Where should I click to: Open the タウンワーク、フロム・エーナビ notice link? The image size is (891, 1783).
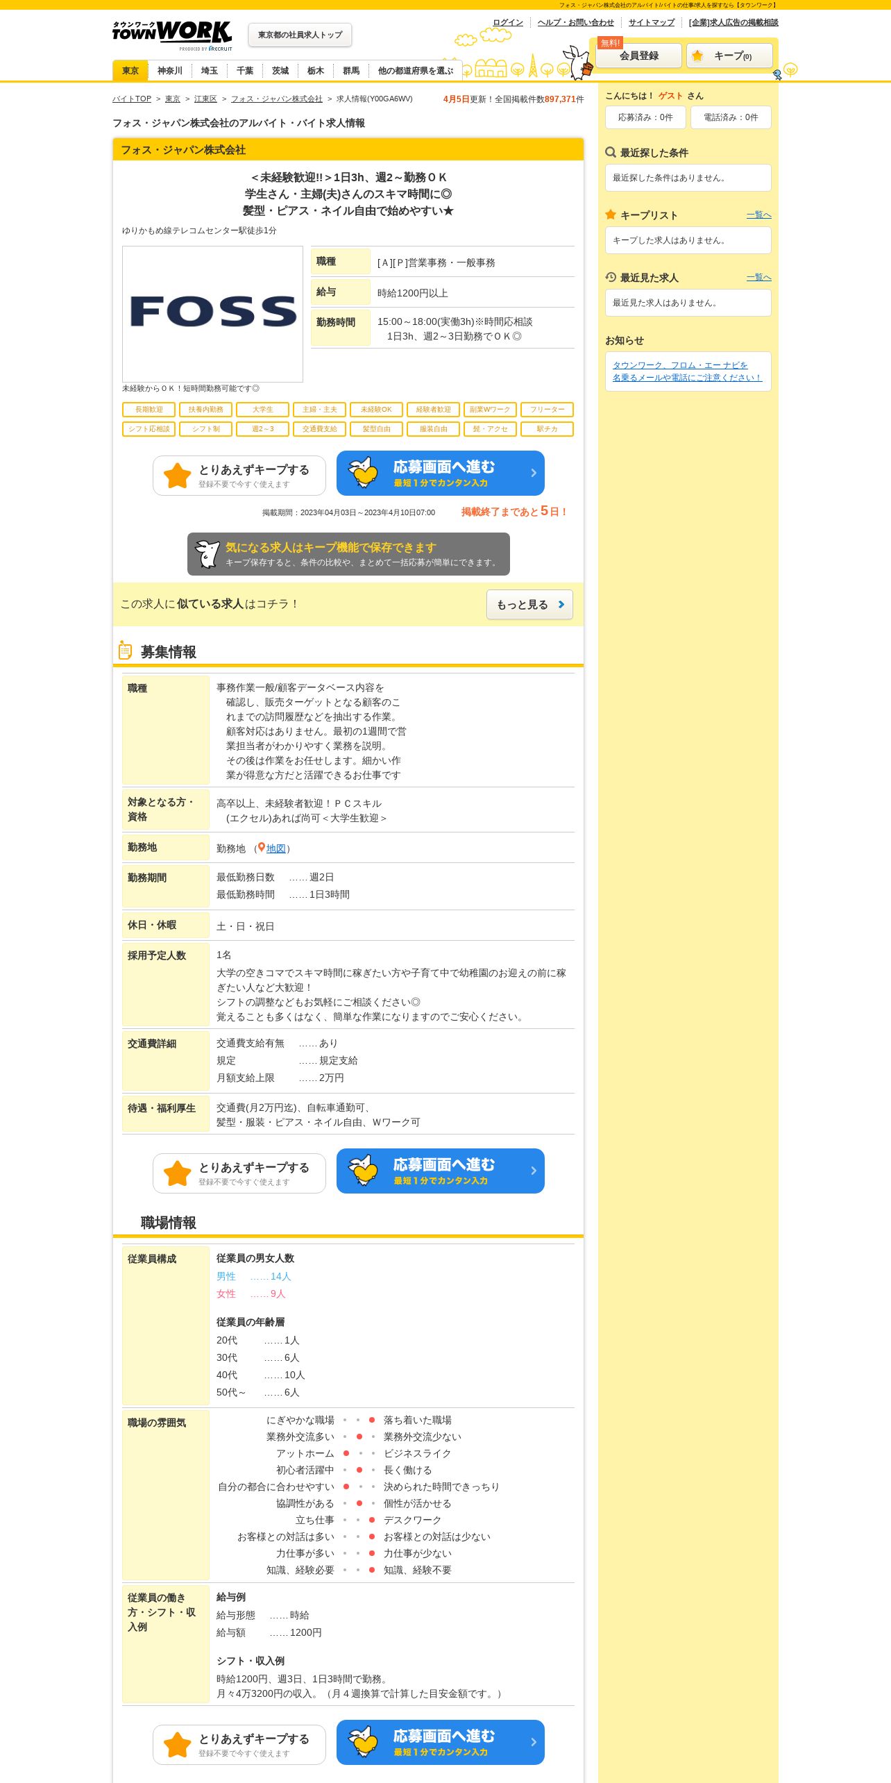tap(687, 371)
